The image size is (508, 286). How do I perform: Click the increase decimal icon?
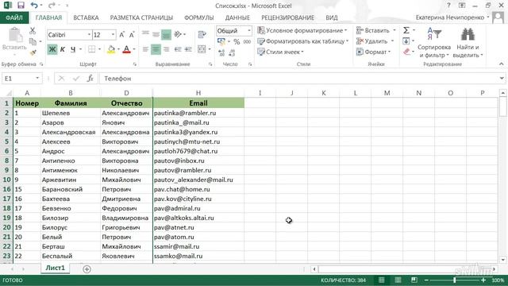221,53
